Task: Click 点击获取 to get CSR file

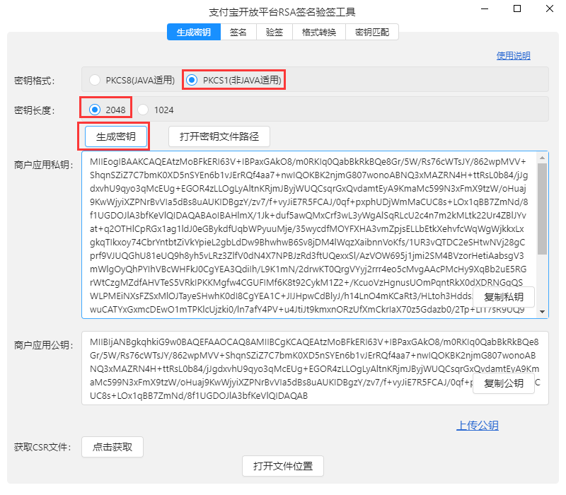Action: [x=112, y=447]
